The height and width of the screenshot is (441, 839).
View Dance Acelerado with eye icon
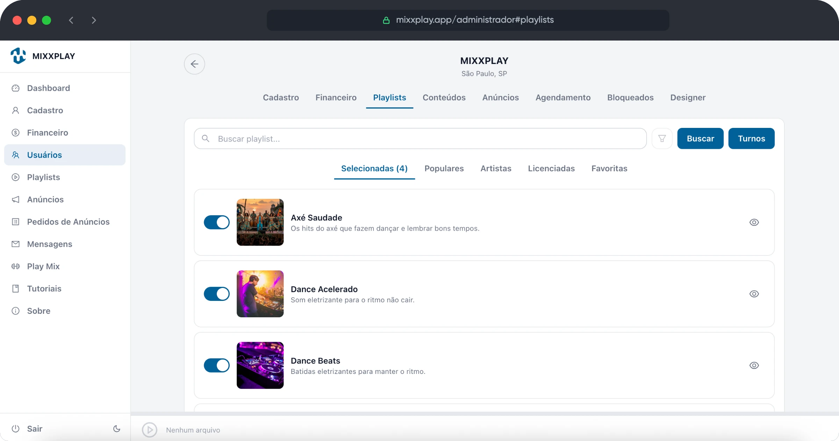[754, 294]
